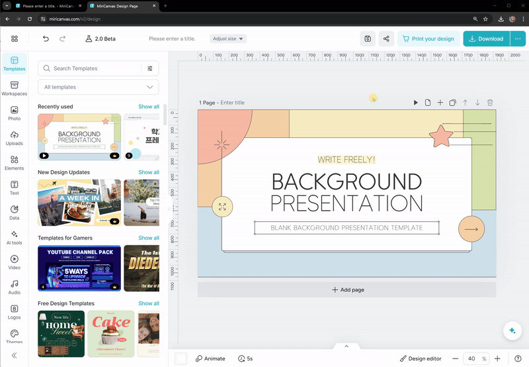Image resolution: width=529 pixels, height=367 pixels.
Task: Open the page background color swatch
Action: pyautogui.click(x=181, y=358)
